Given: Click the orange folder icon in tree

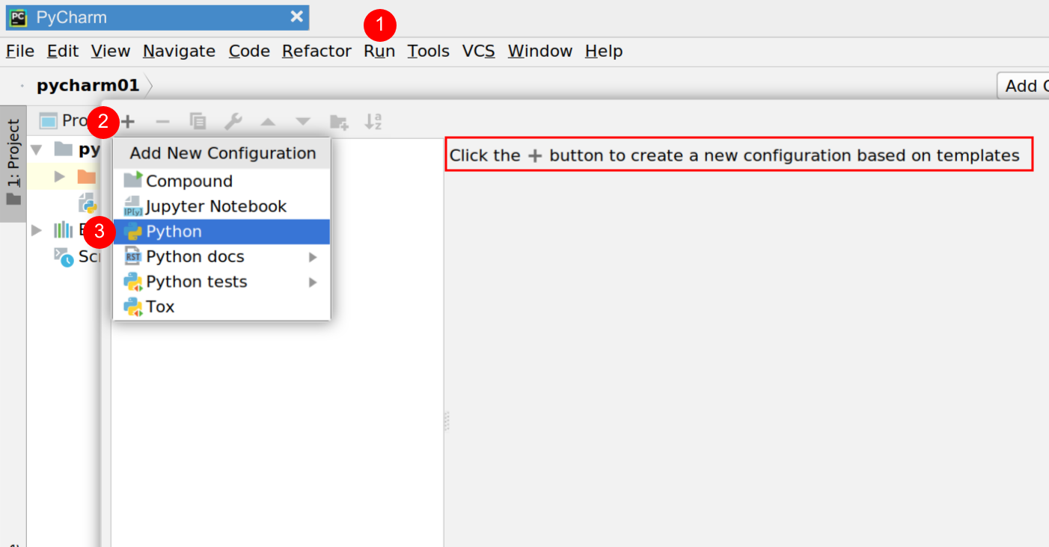Looking at the screenshot, I should (86, 177).
